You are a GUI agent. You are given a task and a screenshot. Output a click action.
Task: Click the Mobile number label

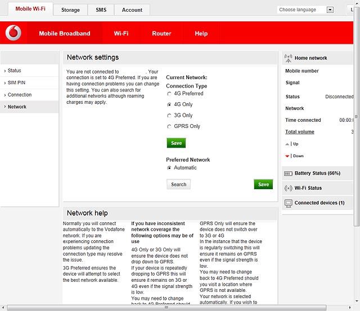click(302, 71)
